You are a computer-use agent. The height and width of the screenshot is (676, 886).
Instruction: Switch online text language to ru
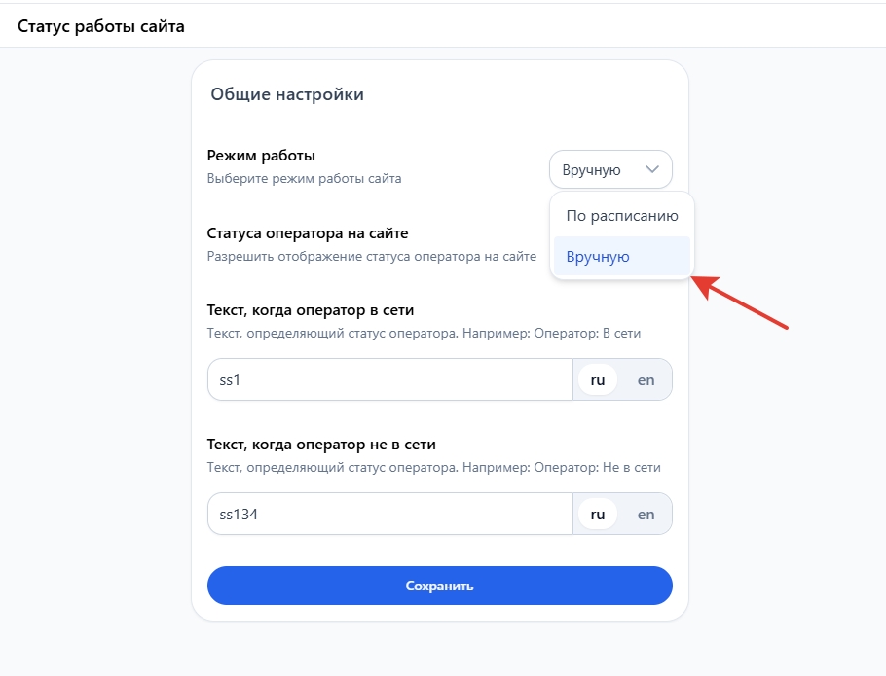click(x=598, y=380)
